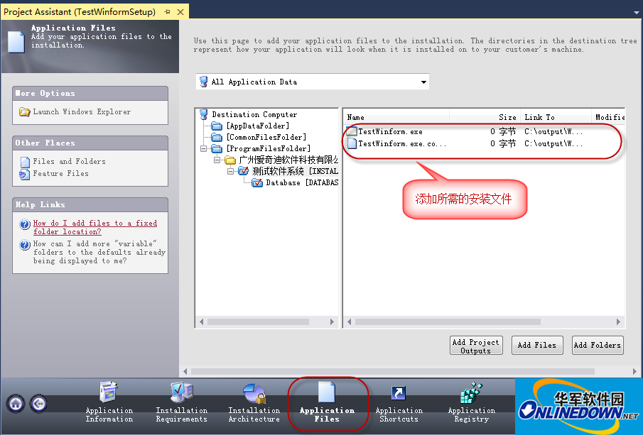Click the Feature Files icon
Screen dimensions: 643x435
(25, 174)
